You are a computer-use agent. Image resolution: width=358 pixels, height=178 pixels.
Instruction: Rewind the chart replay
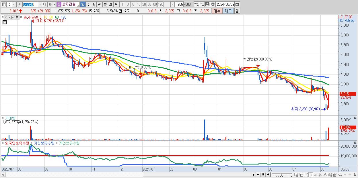(258, 175)
